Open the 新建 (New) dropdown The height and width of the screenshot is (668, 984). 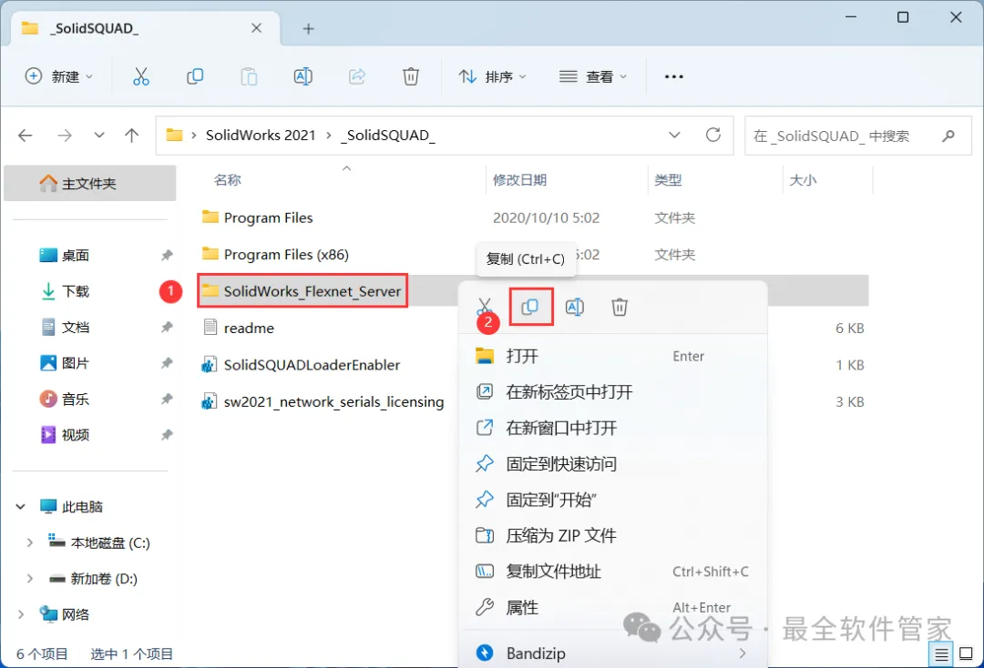[x=58, y=76]
